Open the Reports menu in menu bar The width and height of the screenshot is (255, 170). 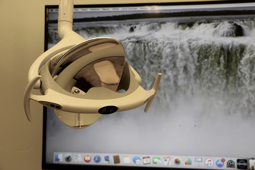click(106, 9)
